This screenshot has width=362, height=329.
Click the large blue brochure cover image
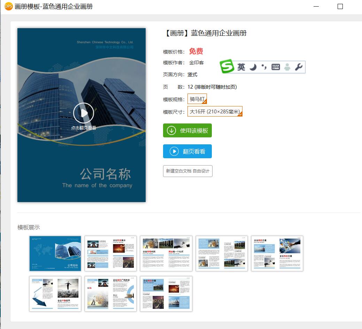[x=82, y=115]
